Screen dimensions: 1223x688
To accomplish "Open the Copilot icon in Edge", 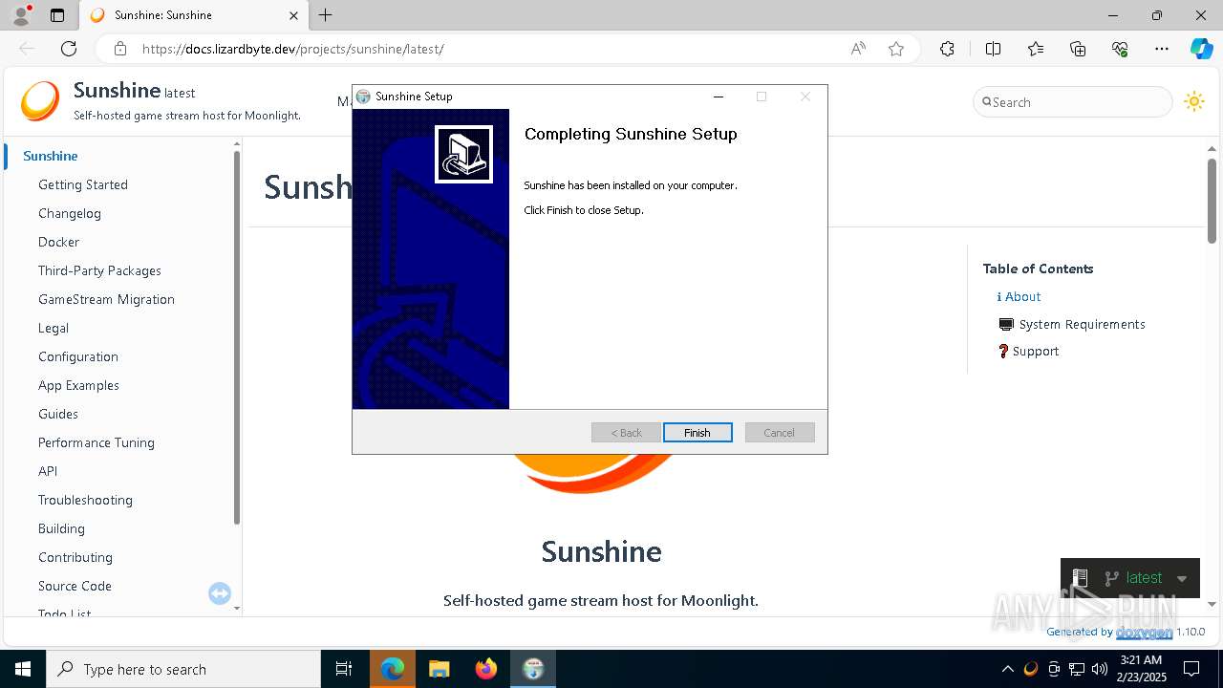I will pos(1201,49).
